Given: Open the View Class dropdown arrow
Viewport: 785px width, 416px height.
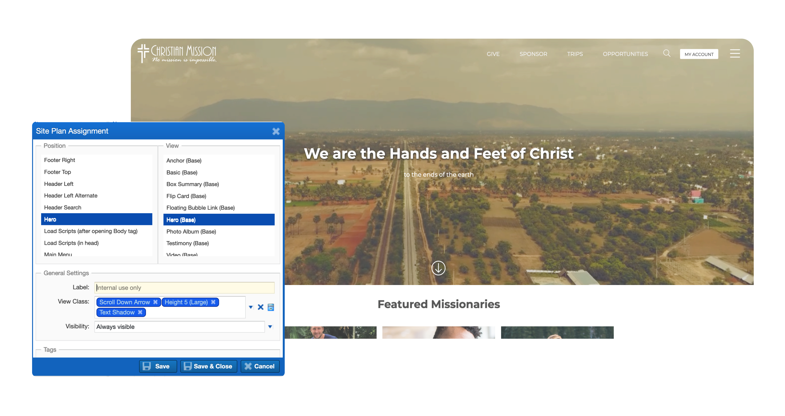Looking at the screenshot, I should click(x=250, y=307).
